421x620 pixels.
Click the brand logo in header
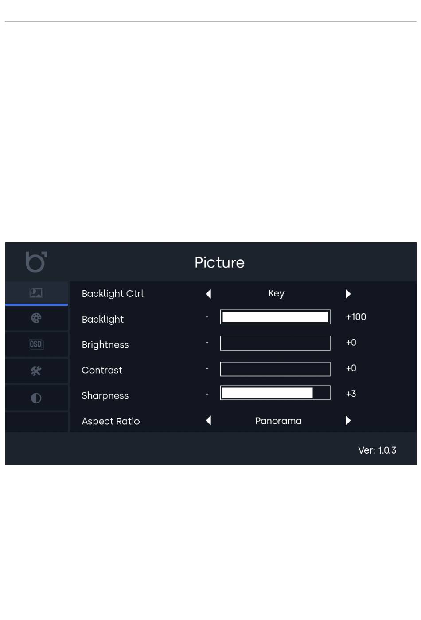click(36, 262)
